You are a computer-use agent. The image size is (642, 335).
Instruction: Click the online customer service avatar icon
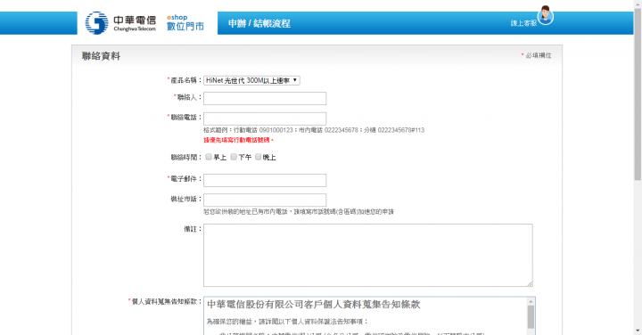click(x=545, y=15)
